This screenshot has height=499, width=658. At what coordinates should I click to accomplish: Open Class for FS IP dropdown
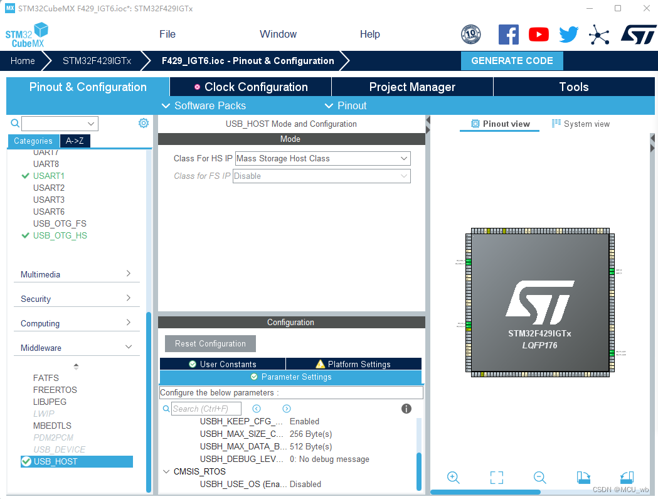[321, 176]
